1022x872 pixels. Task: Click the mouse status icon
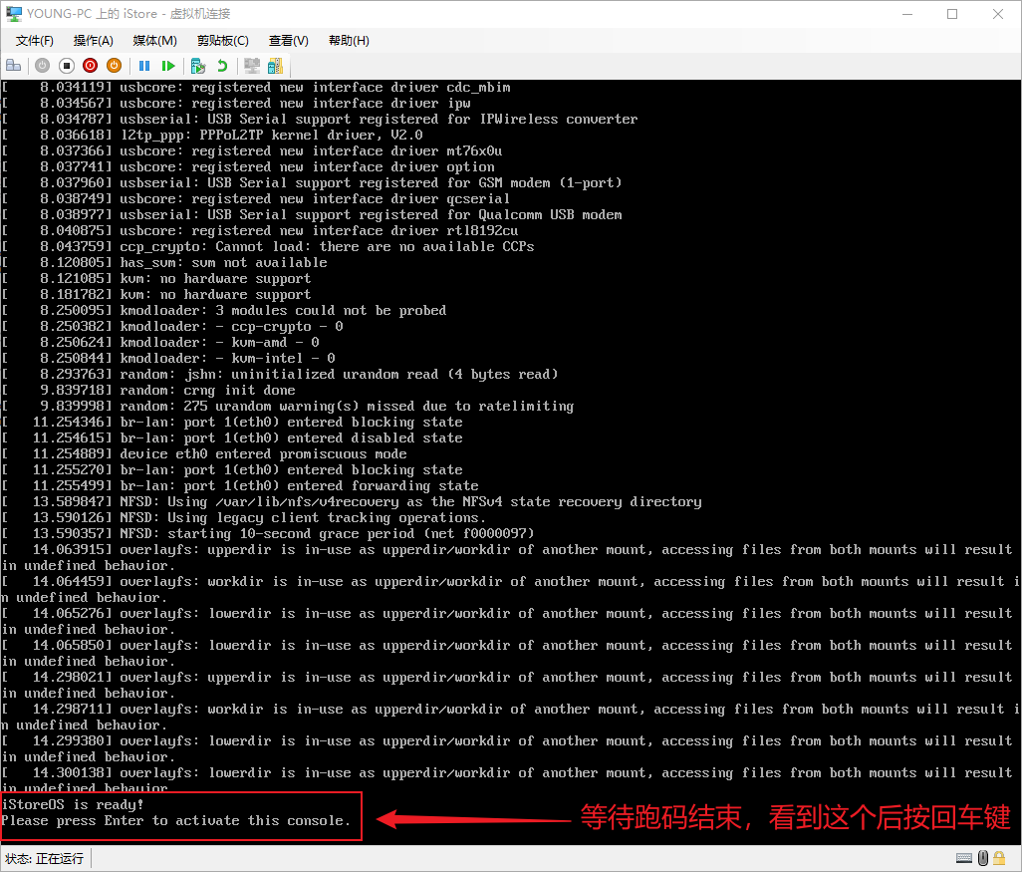click(983, 858)
